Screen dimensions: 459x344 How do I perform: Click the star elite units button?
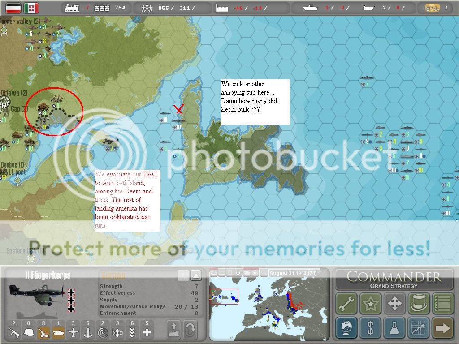(x=370, y=303)
